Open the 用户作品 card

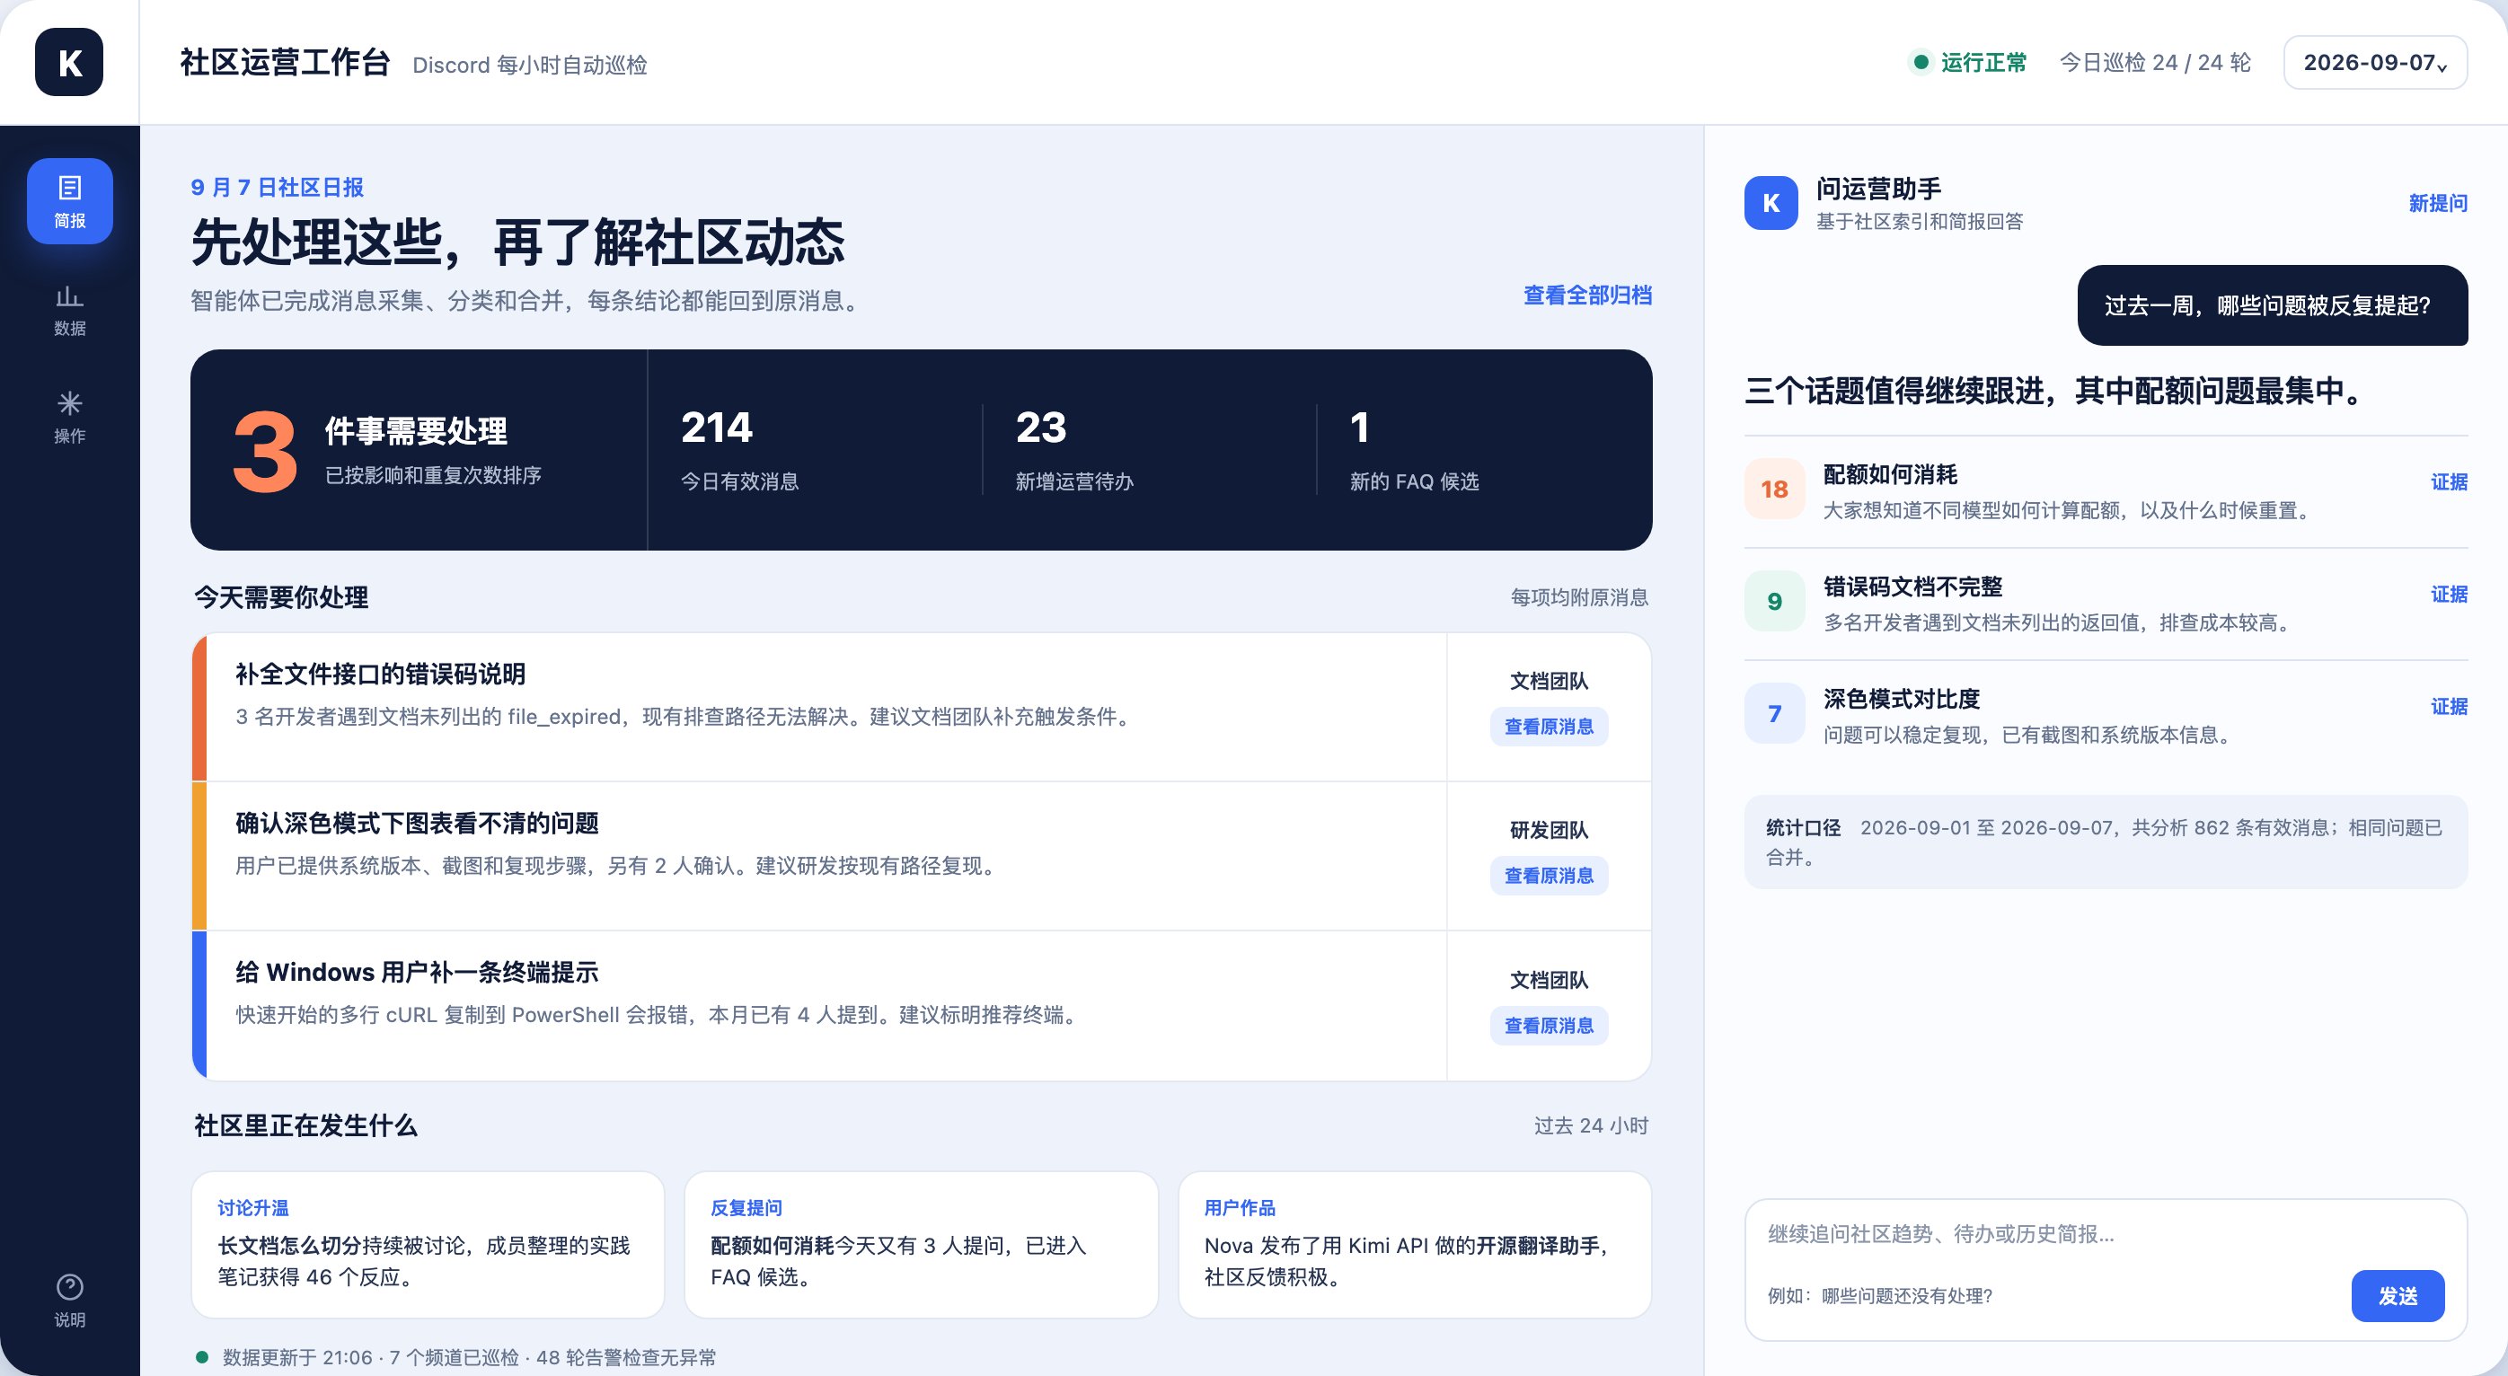pyautogui.click(x=1415, y=1245)
